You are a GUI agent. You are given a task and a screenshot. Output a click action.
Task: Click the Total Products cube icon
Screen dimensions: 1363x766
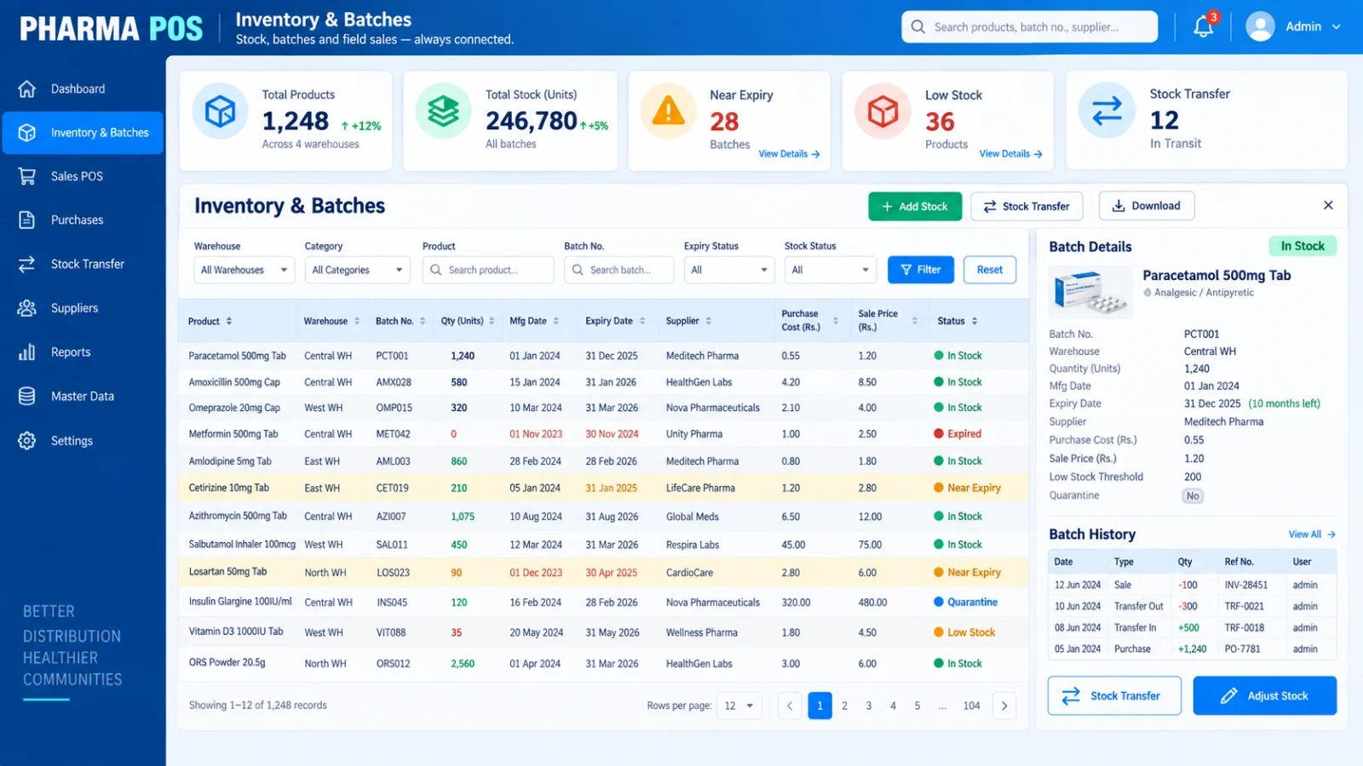pos(220,111)
